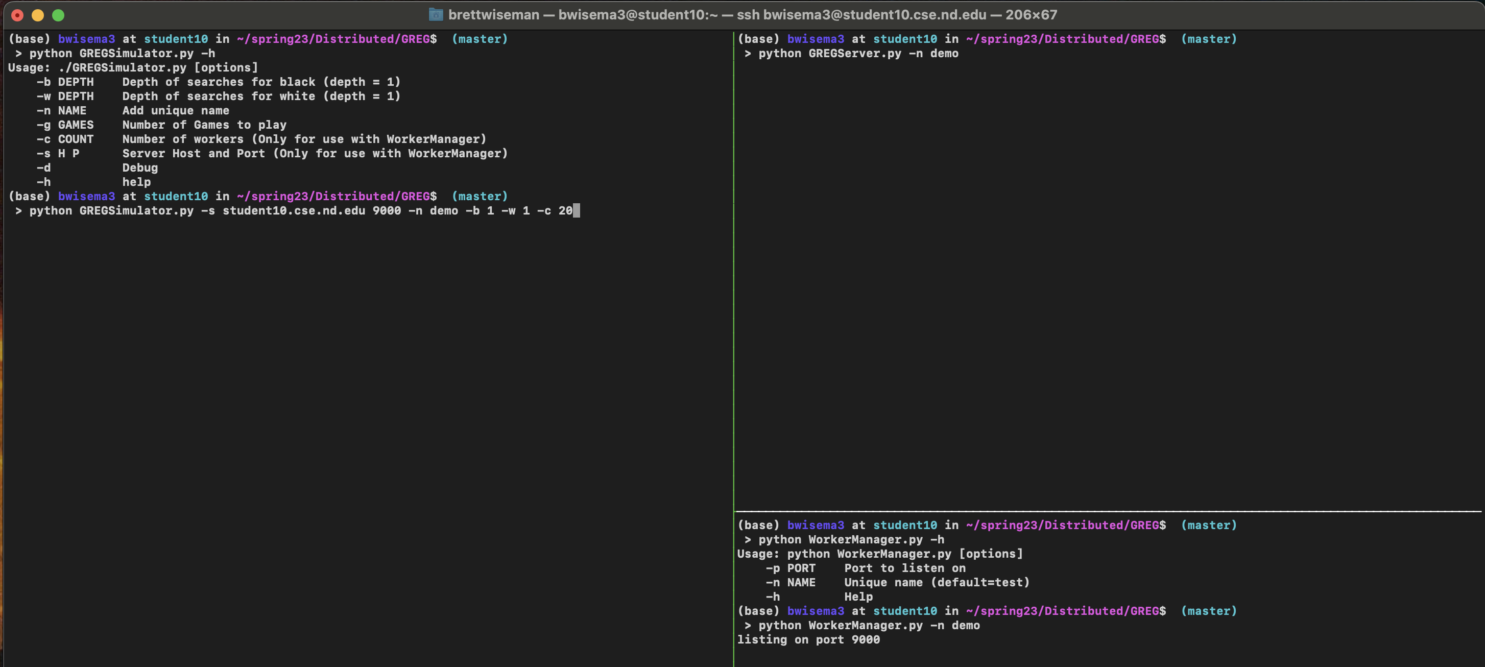Click the red close window button
1485x667 pixels.
click(17, 15)
